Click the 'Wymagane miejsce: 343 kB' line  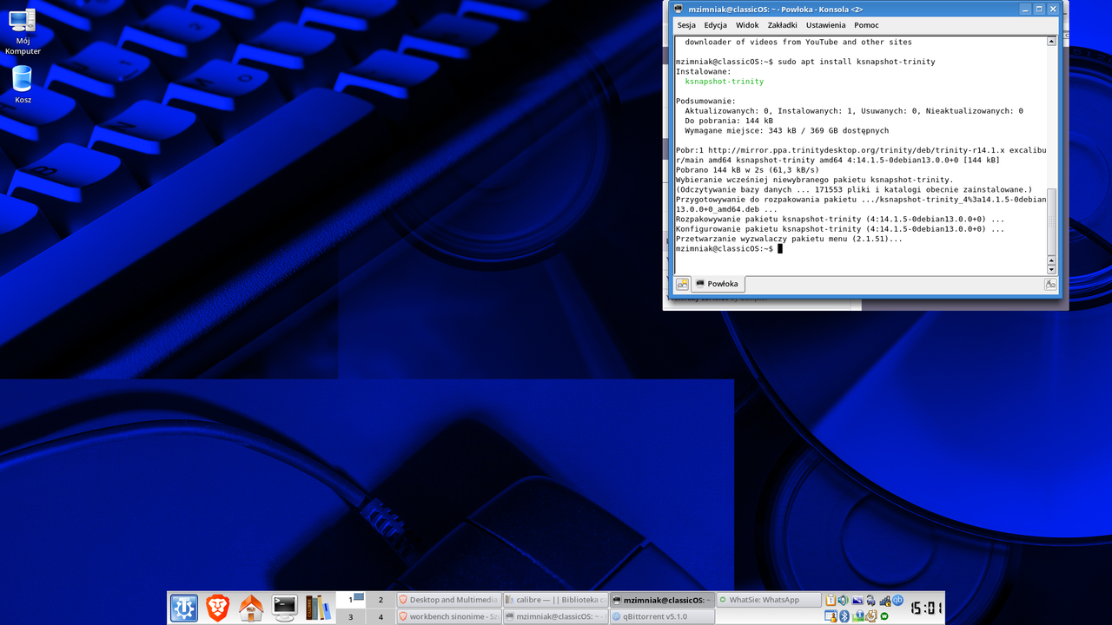pyautogui.click(x=786, y=131)
